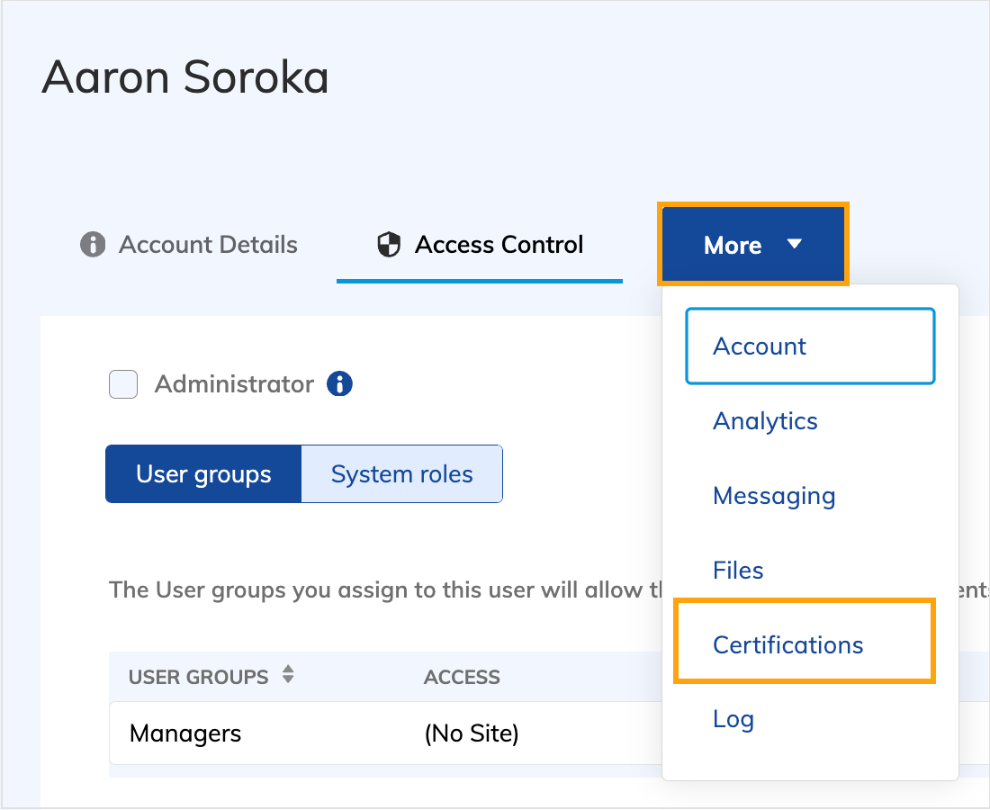Open the Log menu entry
The image size is (990, 810).
[733, 719]
